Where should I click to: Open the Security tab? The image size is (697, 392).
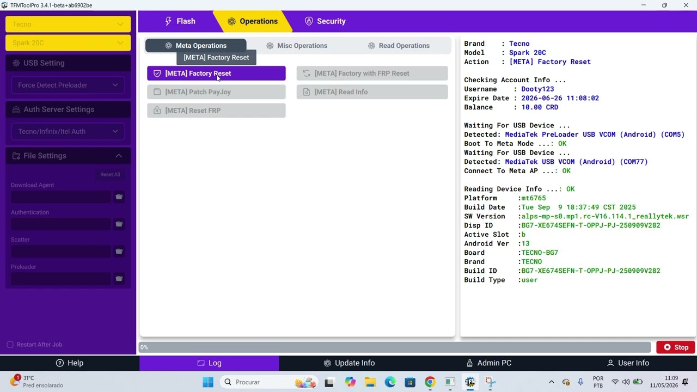tap(325, 21)
